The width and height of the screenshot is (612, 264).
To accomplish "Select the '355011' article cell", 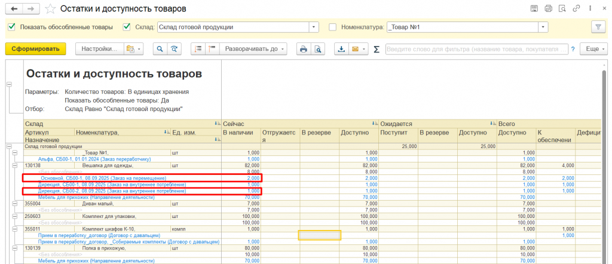I will click(x=49, y=229).
